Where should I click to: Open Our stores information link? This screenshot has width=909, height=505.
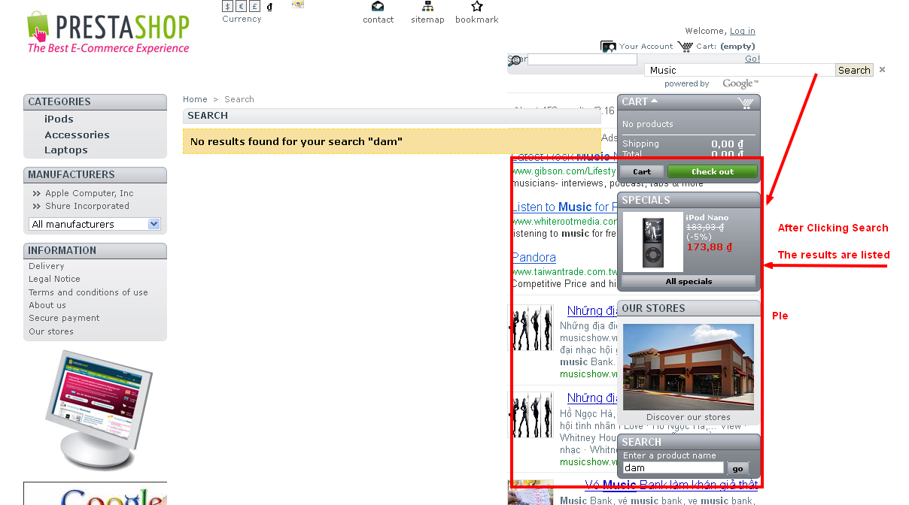tap(51, 331)
